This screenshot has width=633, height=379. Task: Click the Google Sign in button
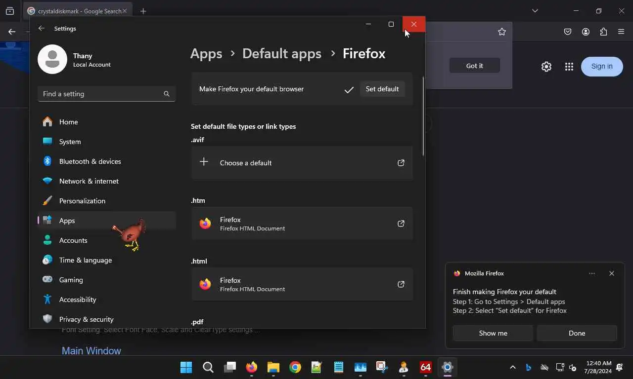602,66
